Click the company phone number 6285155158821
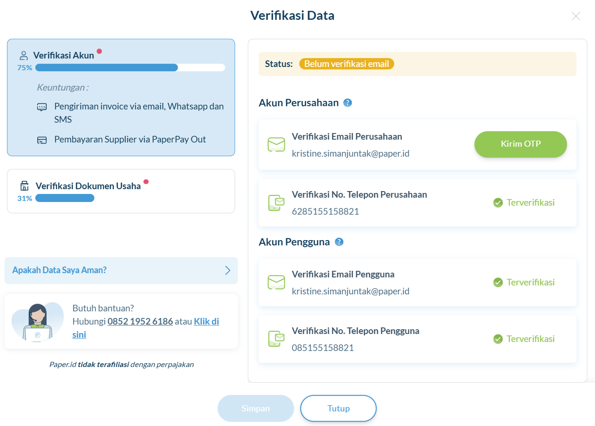The image size is (595, 426). tap(325, 211)
